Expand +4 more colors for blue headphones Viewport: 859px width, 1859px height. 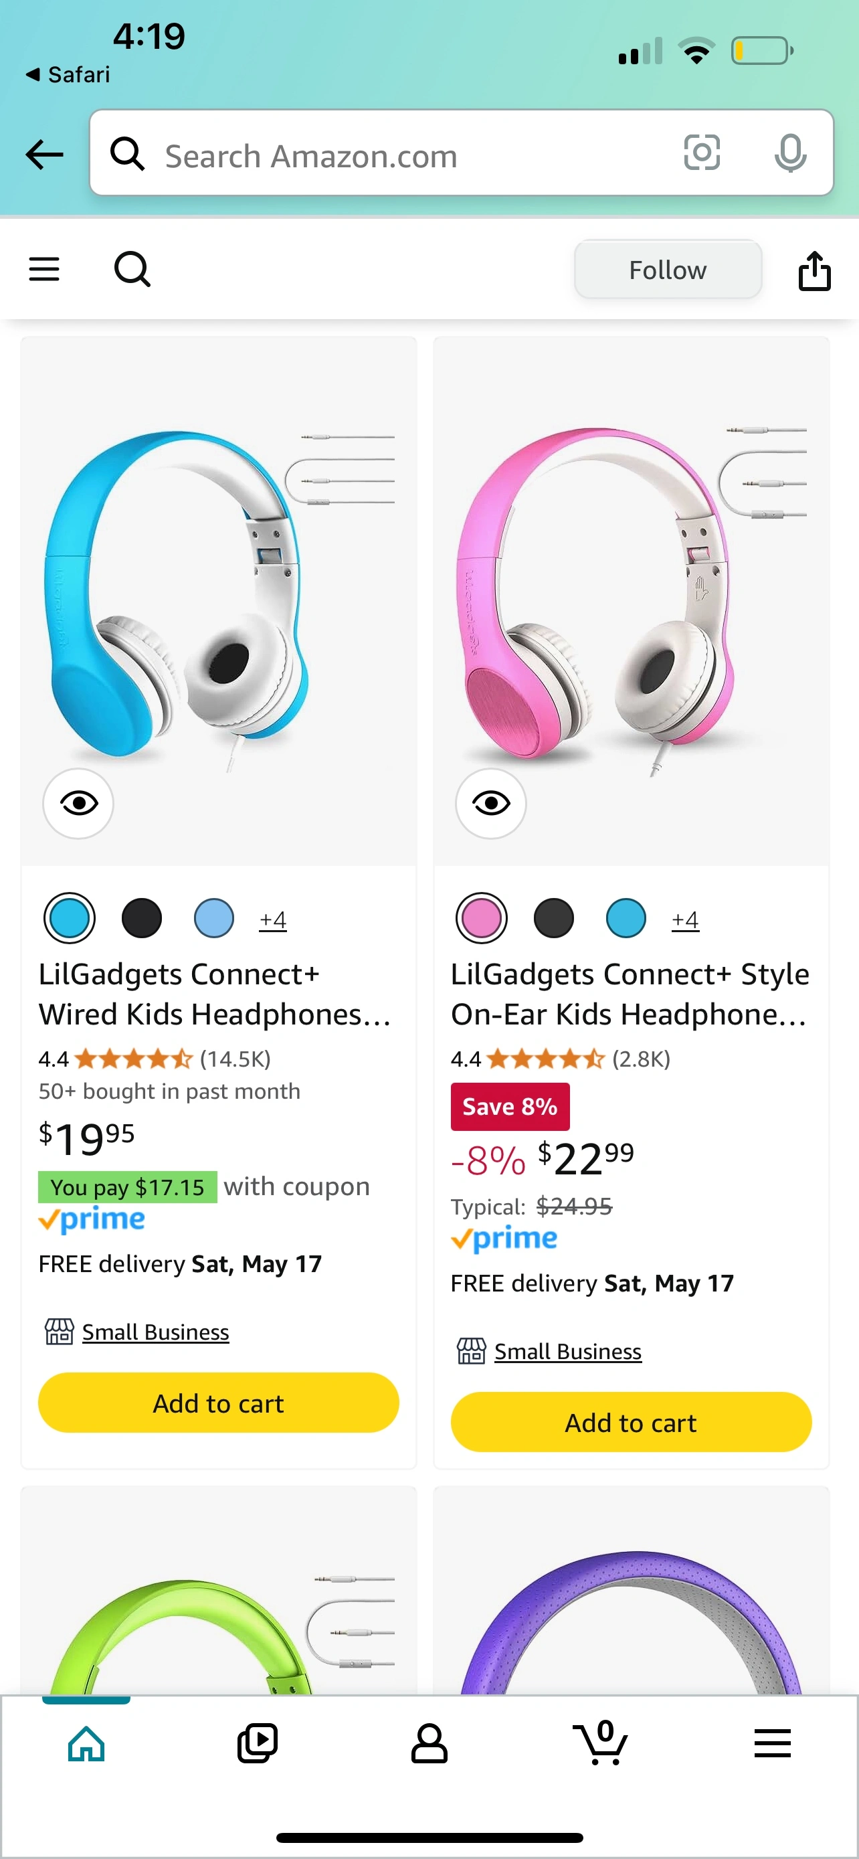point(274,919)
